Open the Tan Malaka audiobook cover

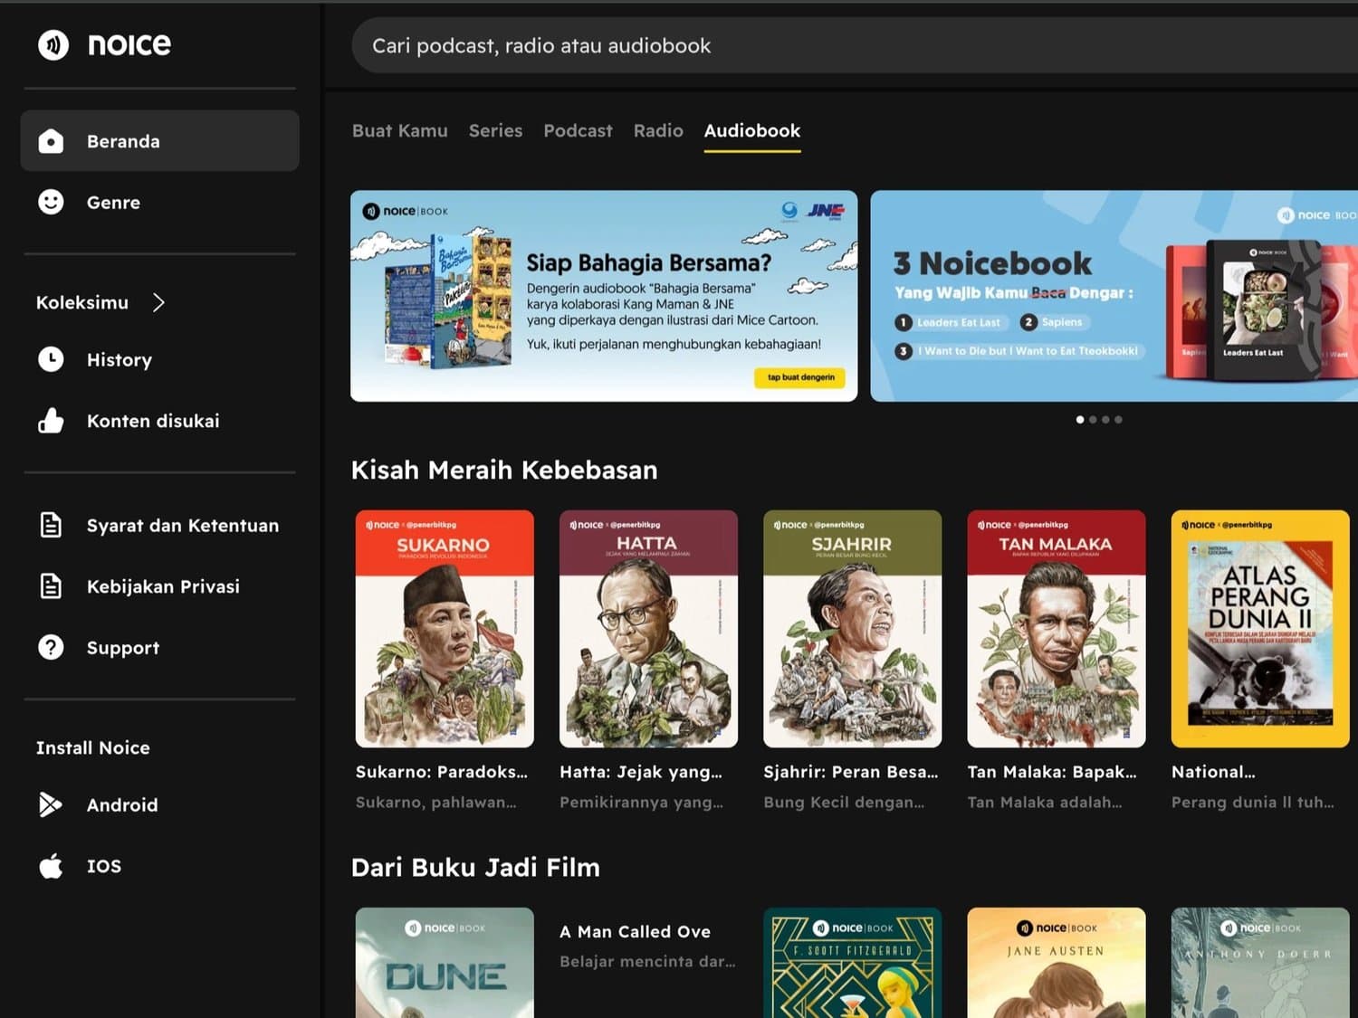click(1057, 629)
